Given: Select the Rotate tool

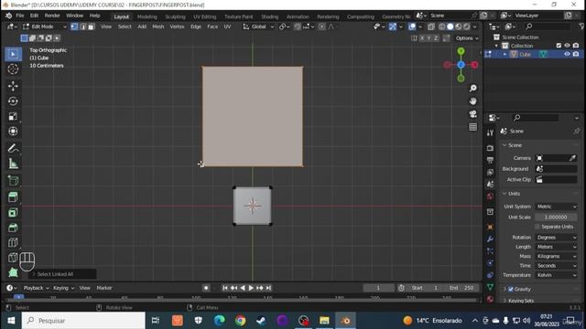Looking at the screenshot, I should 13,101.
